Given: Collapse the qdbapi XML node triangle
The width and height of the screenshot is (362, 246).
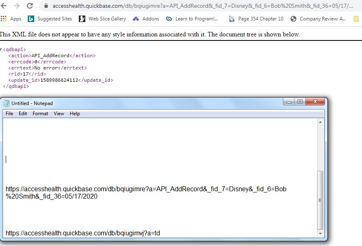Looking at the screenshot, I should point(1,49).
